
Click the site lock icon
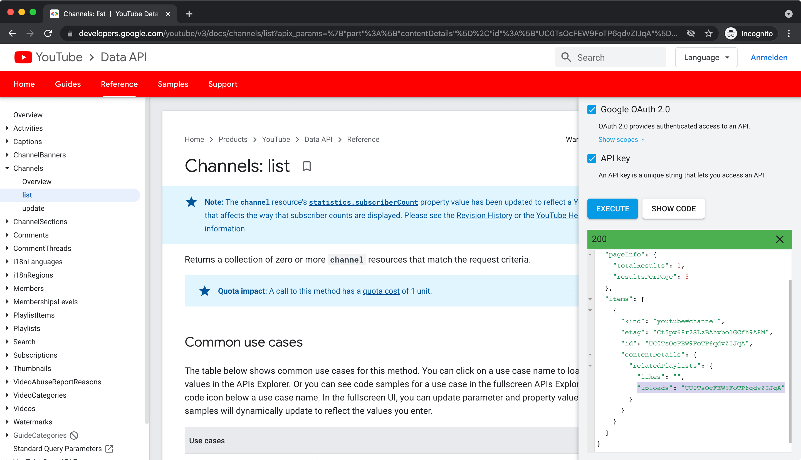70,33
